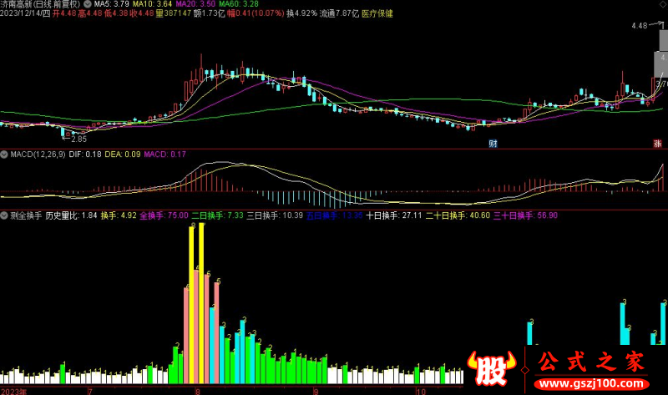
Task: Click the turnover rate 换4.92%
Action: [x=302, y=13]
